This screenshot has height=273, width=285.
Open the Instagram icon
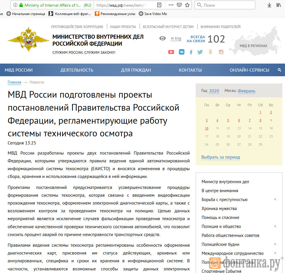(221, 52)
